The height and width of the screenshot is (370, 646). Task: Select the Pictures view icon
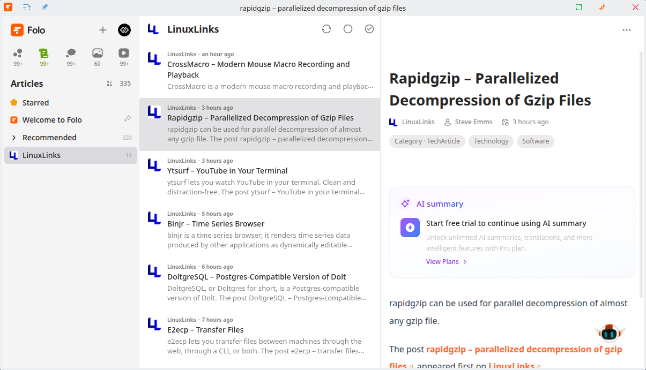point(97,53)
